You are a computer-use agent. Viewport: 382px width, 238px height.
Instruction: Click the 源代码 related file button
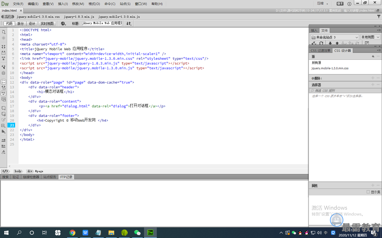click(8, 17)
